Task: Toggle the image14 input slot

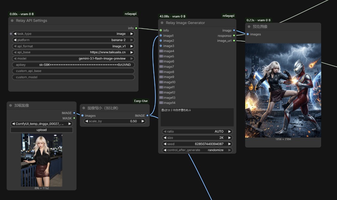Action: coord(161,103)
